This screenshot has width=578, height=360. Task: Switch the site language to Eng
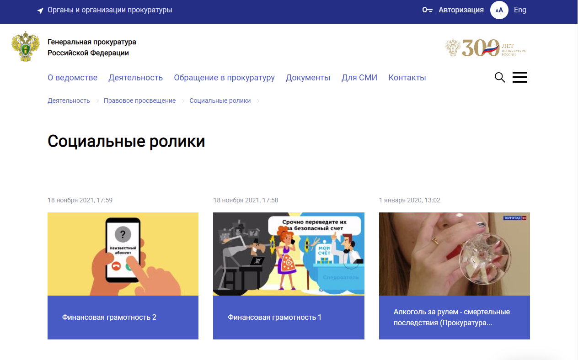click(x=520, y=10)
